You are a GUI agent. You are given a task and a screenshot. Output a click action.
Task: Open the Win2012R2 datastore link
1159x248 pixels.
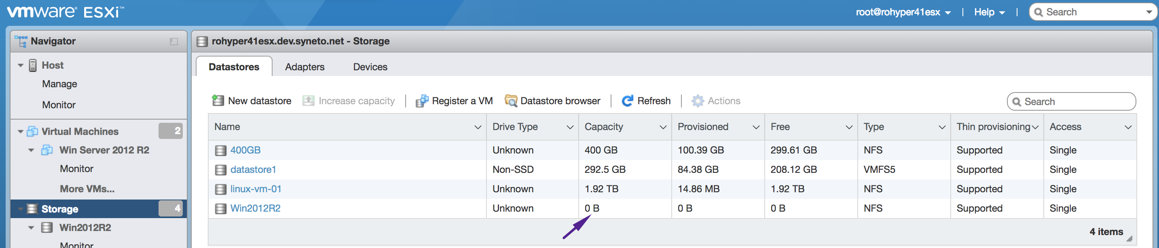click(255, 208)
